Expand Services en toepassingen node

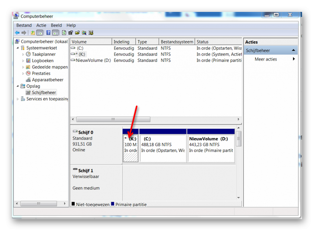click(18, 99)
